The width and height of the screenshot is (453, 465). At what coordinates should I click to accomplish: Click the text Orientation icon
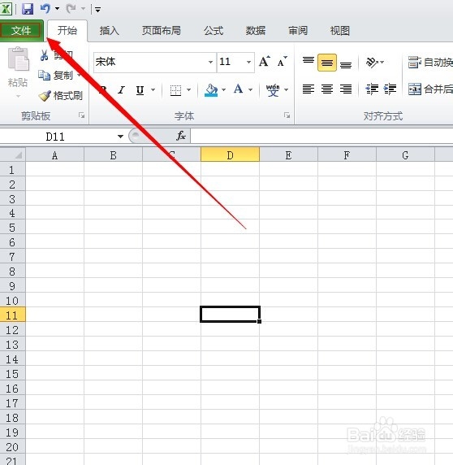click(x=372, y=62)
